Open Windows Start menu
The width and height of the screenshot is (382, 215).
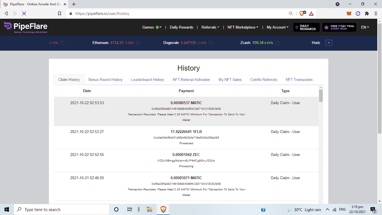click(7, 209)
